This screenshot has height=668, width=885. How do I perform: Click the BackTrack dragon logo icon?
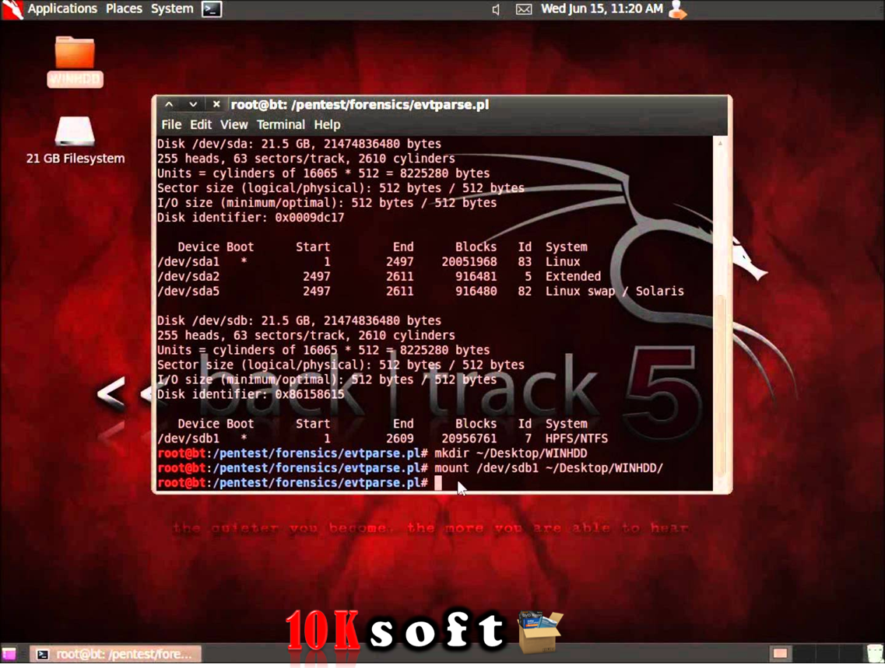(12, 9)
